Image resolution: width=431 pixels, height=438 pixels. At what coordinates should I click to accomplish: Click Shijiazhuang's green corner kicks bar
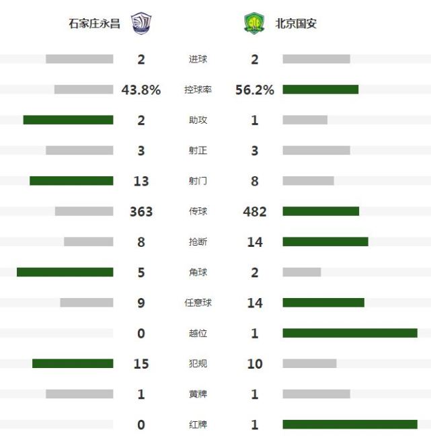point(65,272)
